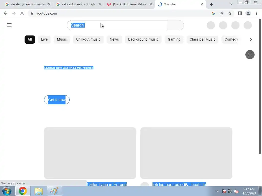
Task: Click the network tray icon
Action: pyautogui.click(x=230, y=191)
